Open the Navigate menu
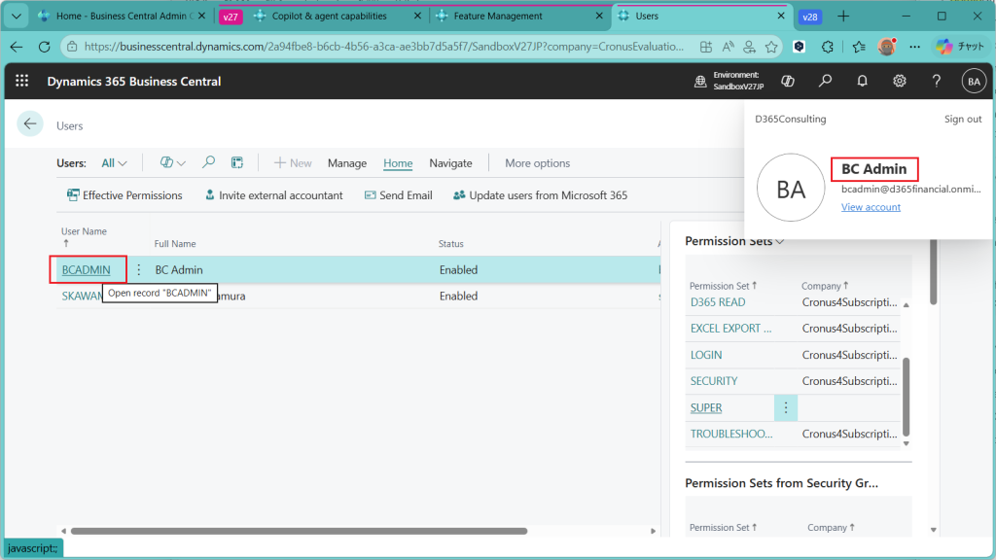This screenshot has width=996, height=560. (450, 163)
